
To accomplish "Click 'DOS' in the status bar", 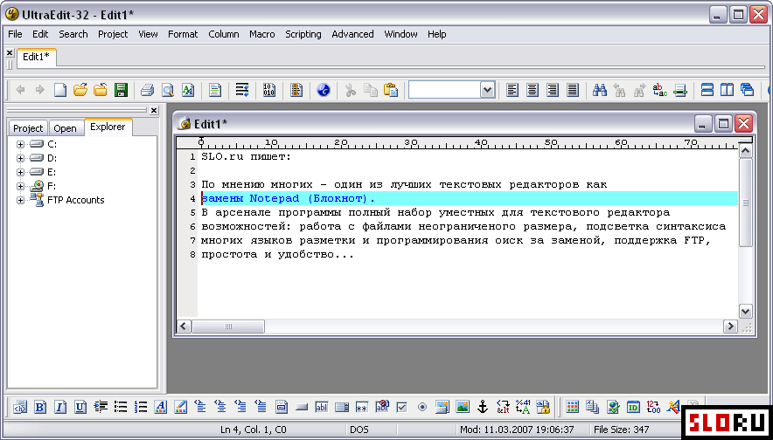I will click(x=359, y=430).
